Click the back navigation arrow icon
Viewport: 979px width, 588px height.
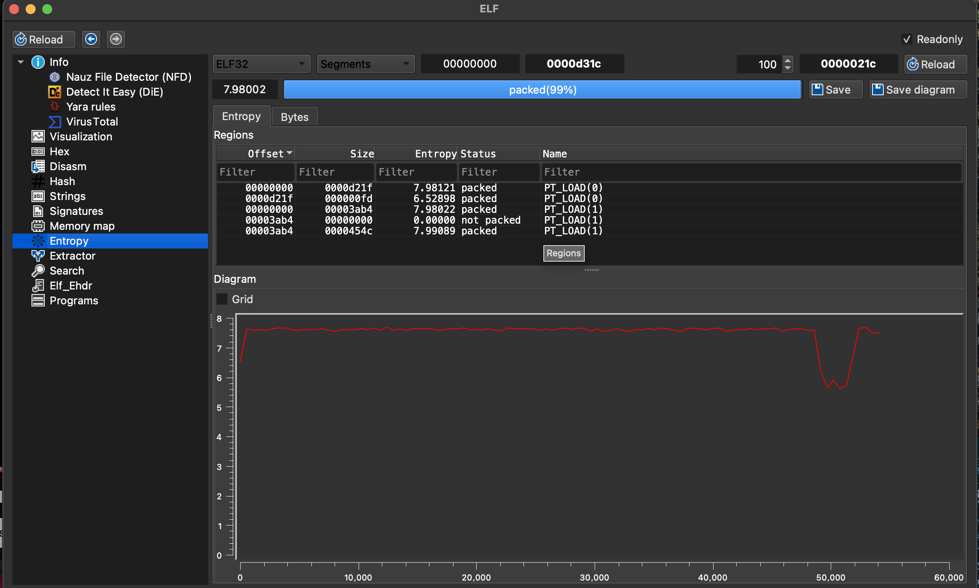(91, 39)
